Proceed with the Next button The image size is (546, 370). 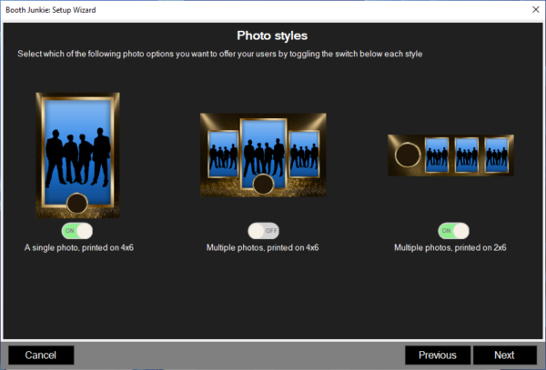coord(504,355)
